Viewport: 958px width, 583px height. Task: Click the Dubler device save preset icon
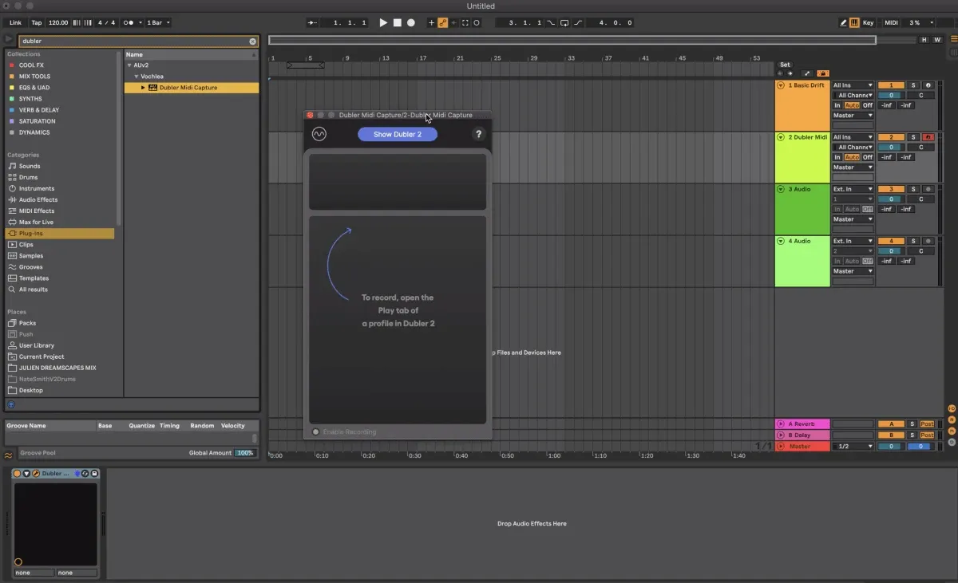pos(93,474)
